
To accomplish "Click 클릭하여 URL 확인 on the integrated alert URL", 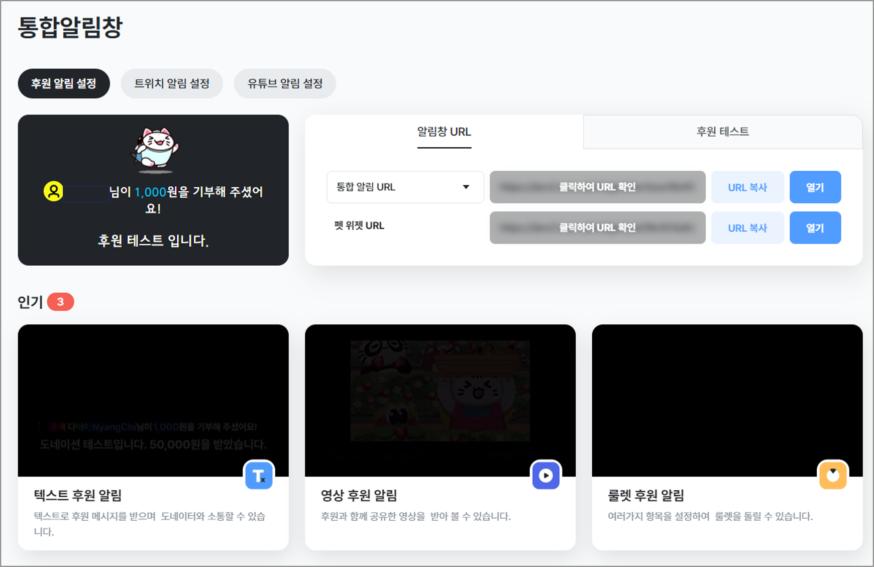I will [597, 187].
